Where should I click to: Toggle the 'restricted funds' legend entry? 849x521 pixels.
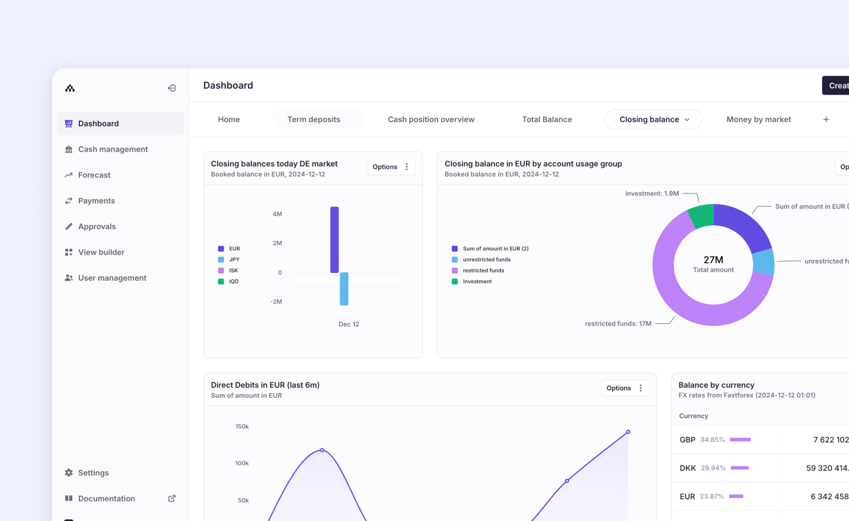pos(478,271)
